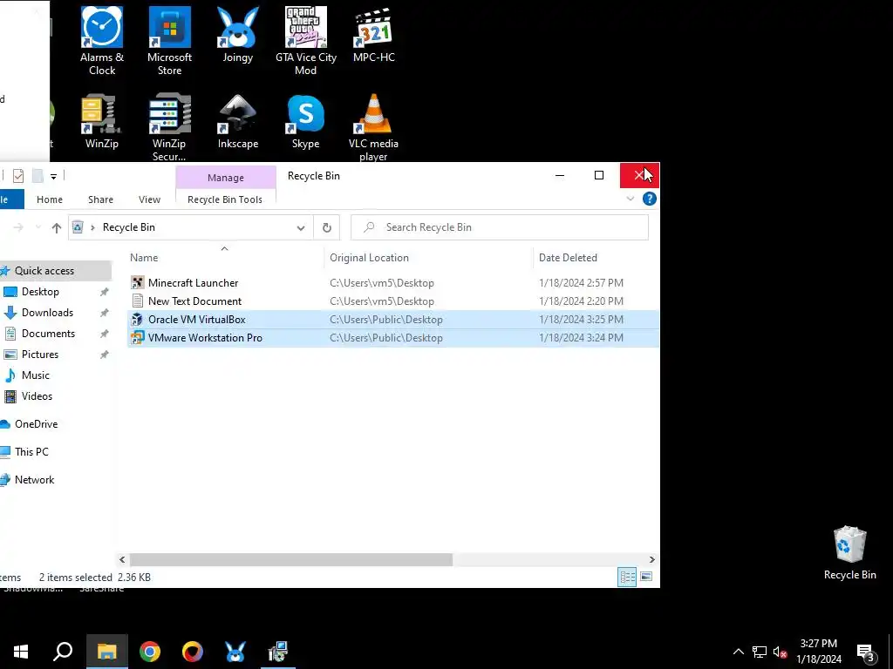The image size is (893, 669).
Task: Open the Help question mark icon
Action: [649, 199]
